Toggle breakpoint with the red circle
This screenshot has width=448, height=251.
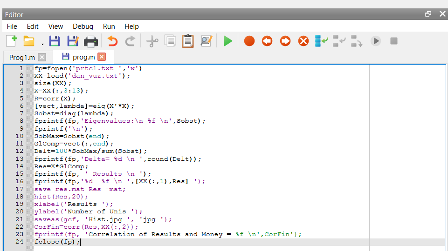click(x=249, y=41)
